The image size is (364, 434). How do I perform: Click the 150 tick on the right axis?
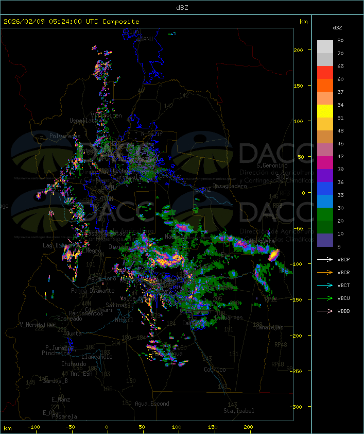(x=298, y=86)
